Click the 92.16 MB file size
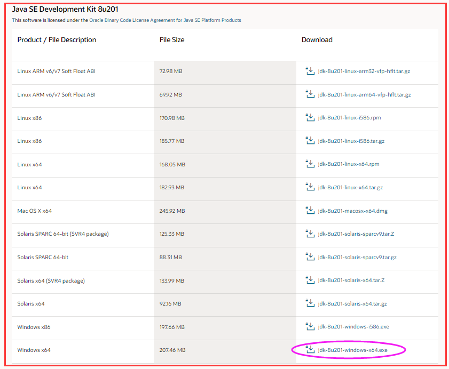The width and height of the screenshot is (449, 369). click(x=170, y=303)
